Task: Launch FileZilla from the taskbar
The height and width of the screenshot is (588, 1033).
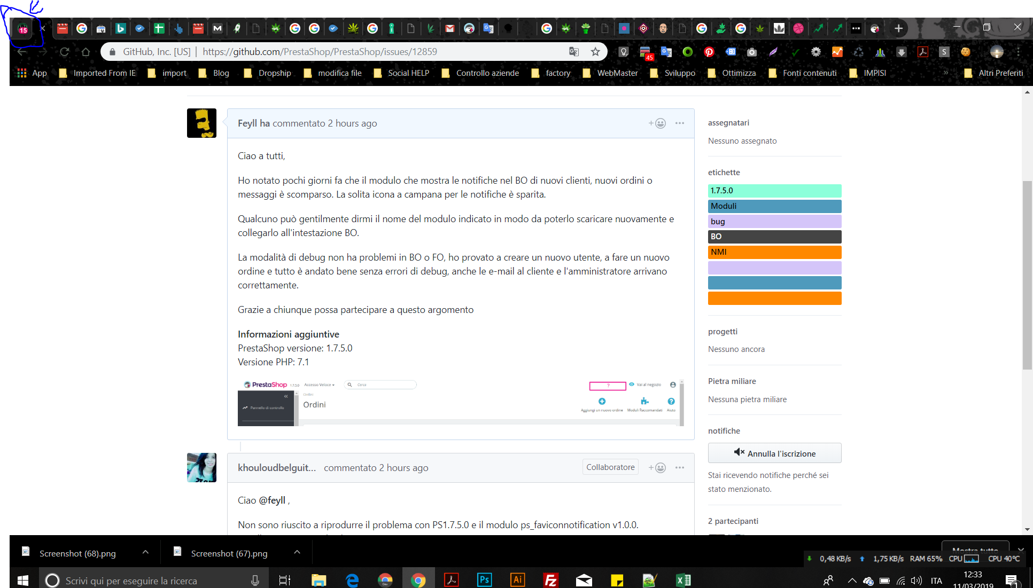Action: point(550,579)
